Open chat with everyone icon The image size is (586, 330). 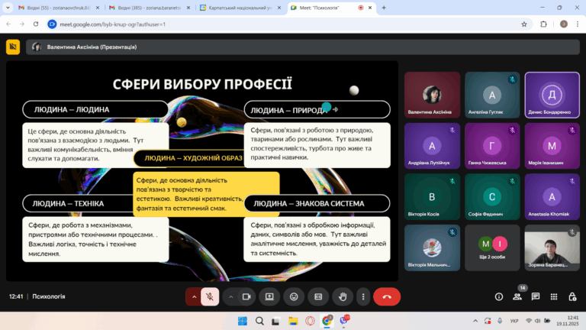click(x=536, y=296)
